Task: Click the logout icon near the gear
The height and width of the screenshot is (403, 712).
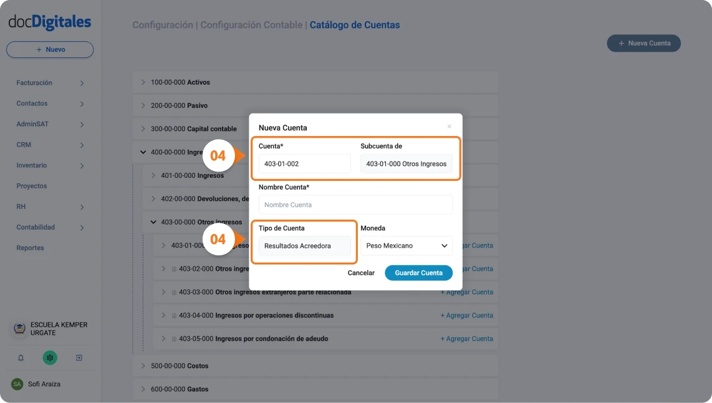Action: (x=79, y=357)
